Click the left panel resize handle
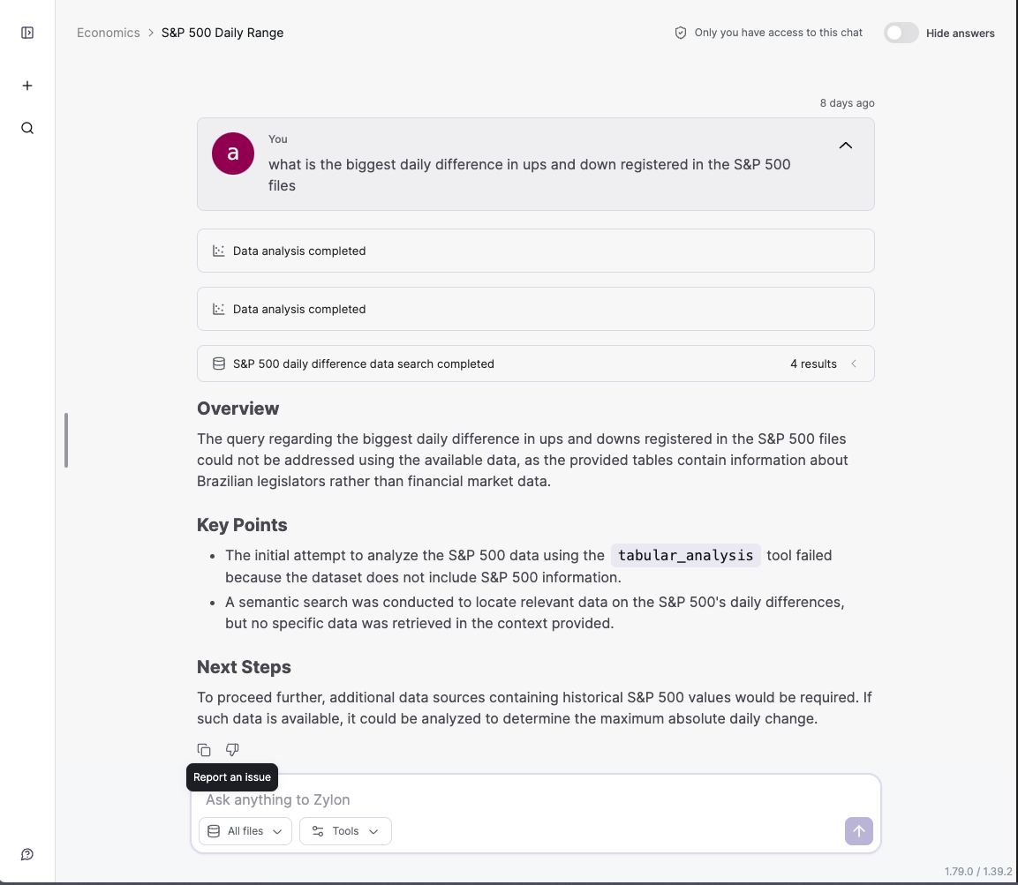The width and height of the screenshot is (1018, 885). point(66,440)
